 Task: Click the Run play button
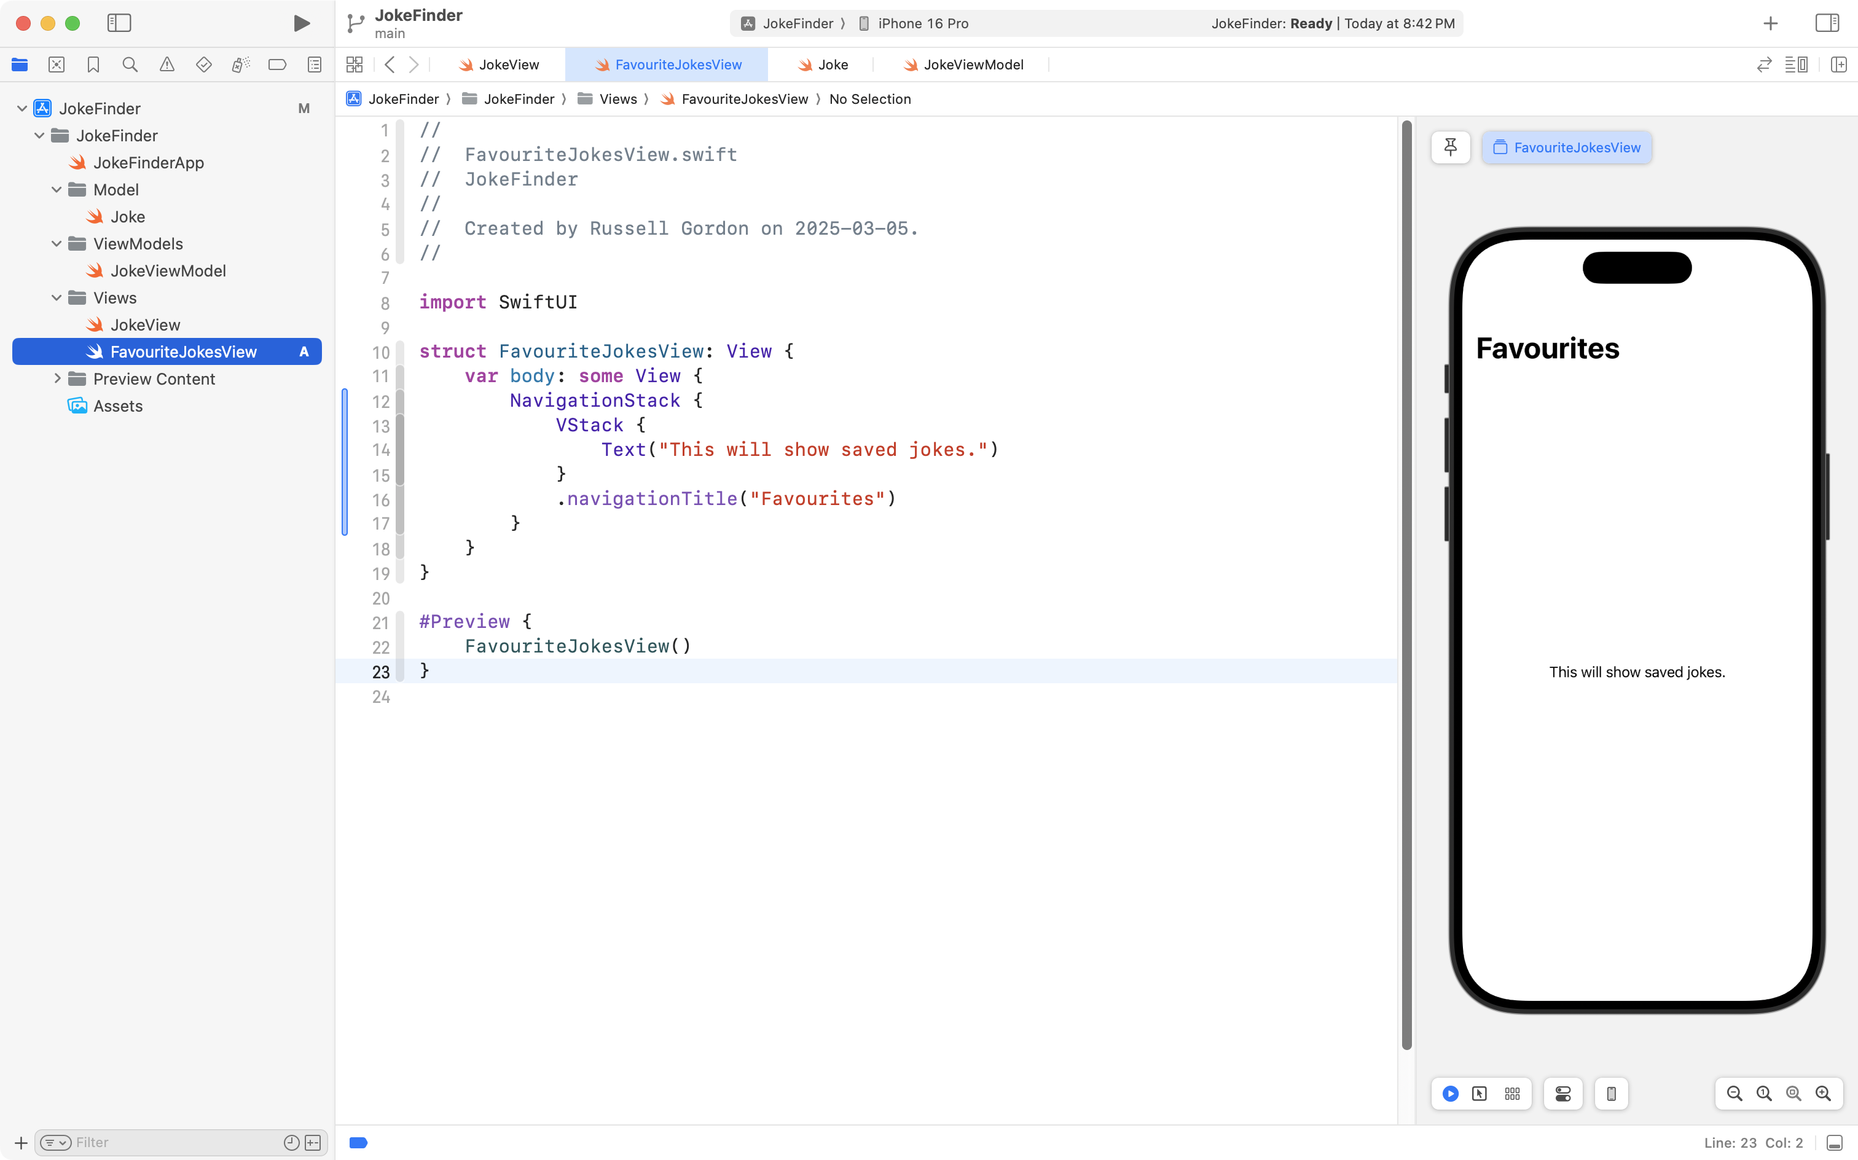(302, 23)
